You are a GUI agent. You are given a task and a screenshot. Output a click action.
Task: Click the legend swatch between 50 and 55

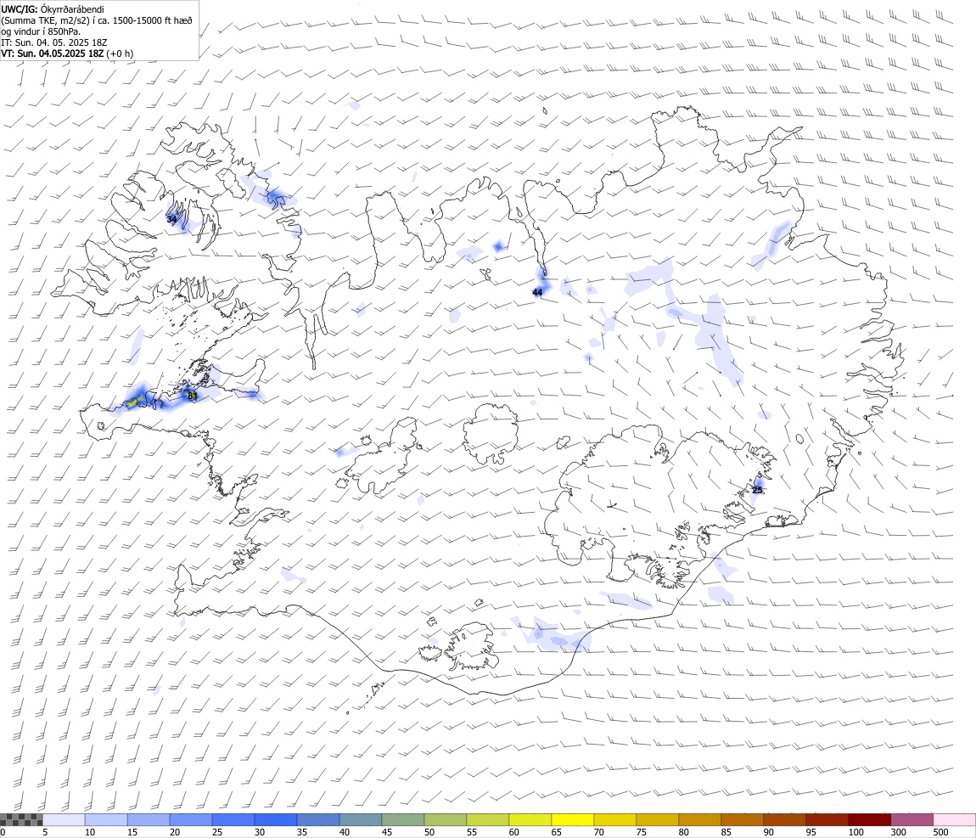tap(446, 819)
